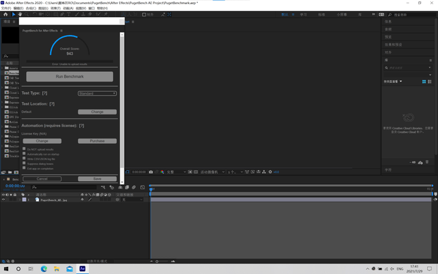Enable 'Automatically run on startup' checkbox
The height and width of the screenshot is (274, 438).
tap(24, 153)
